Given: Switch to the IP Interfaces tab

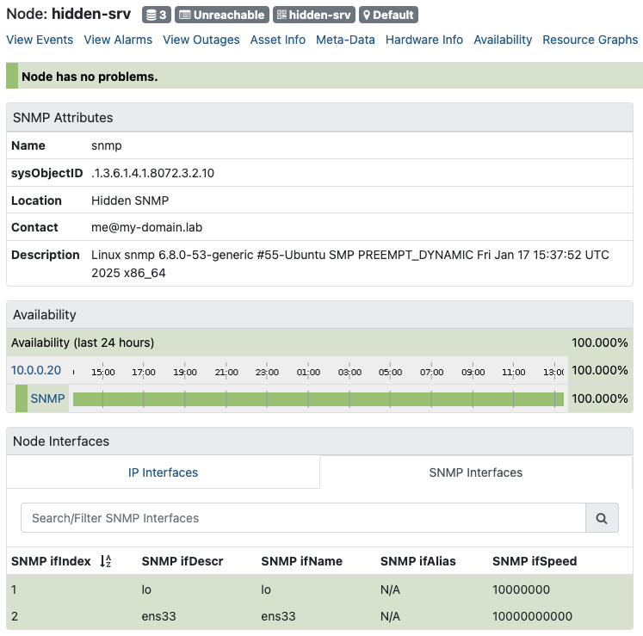Looking at the screenshot, I should coord(163,472).
